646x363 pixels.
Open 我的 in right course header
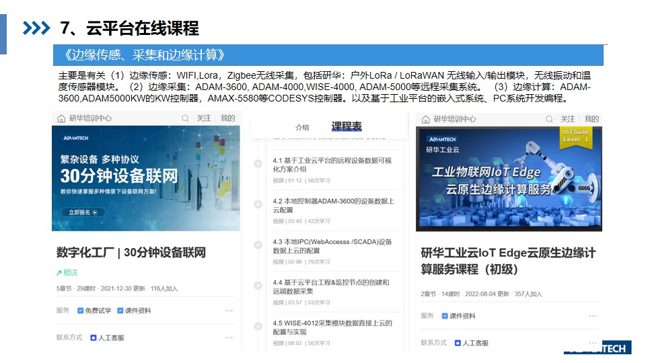pyautogui.click(x=591, y=119)
